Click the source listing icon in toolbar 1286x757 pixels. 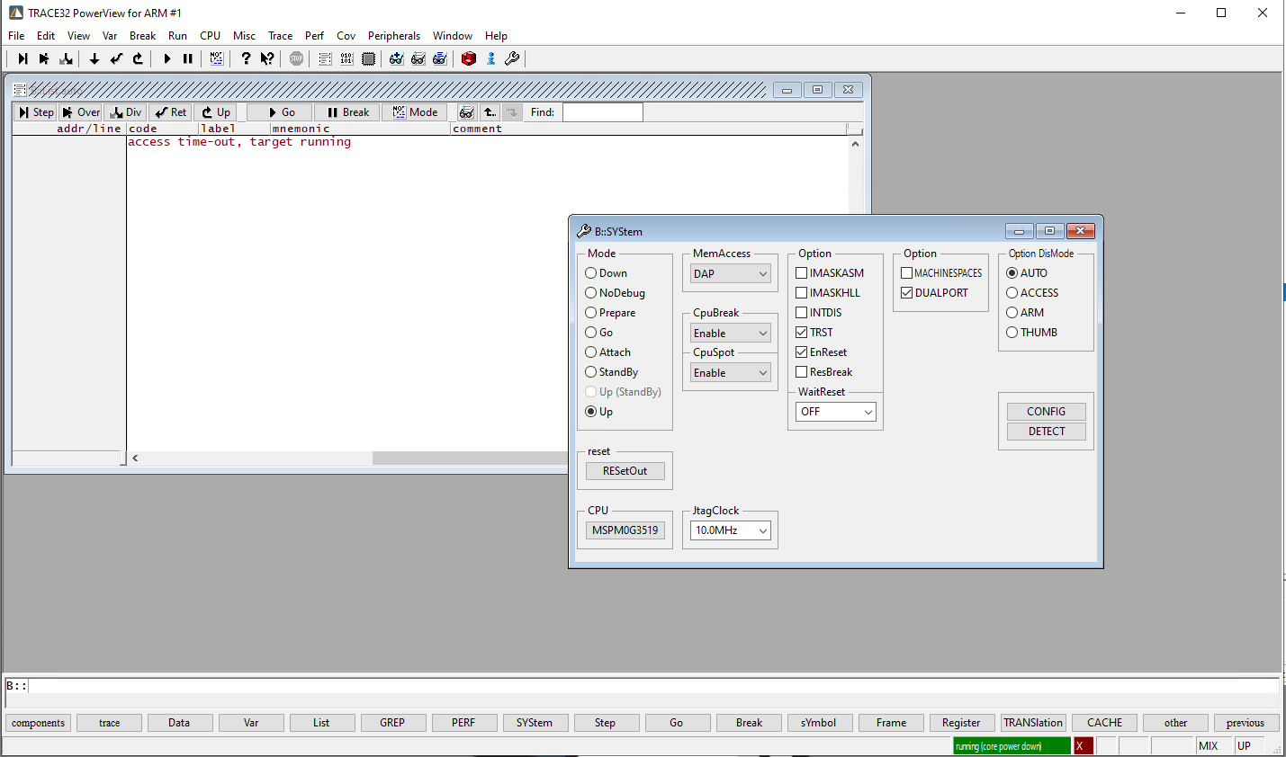[x=325, y=58]
